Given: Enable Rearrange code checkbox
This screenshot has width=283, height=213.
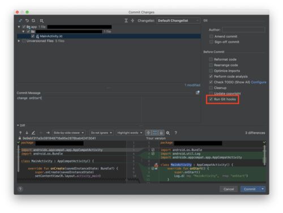Looking at the screenshot, I should (x=211, y=65).
